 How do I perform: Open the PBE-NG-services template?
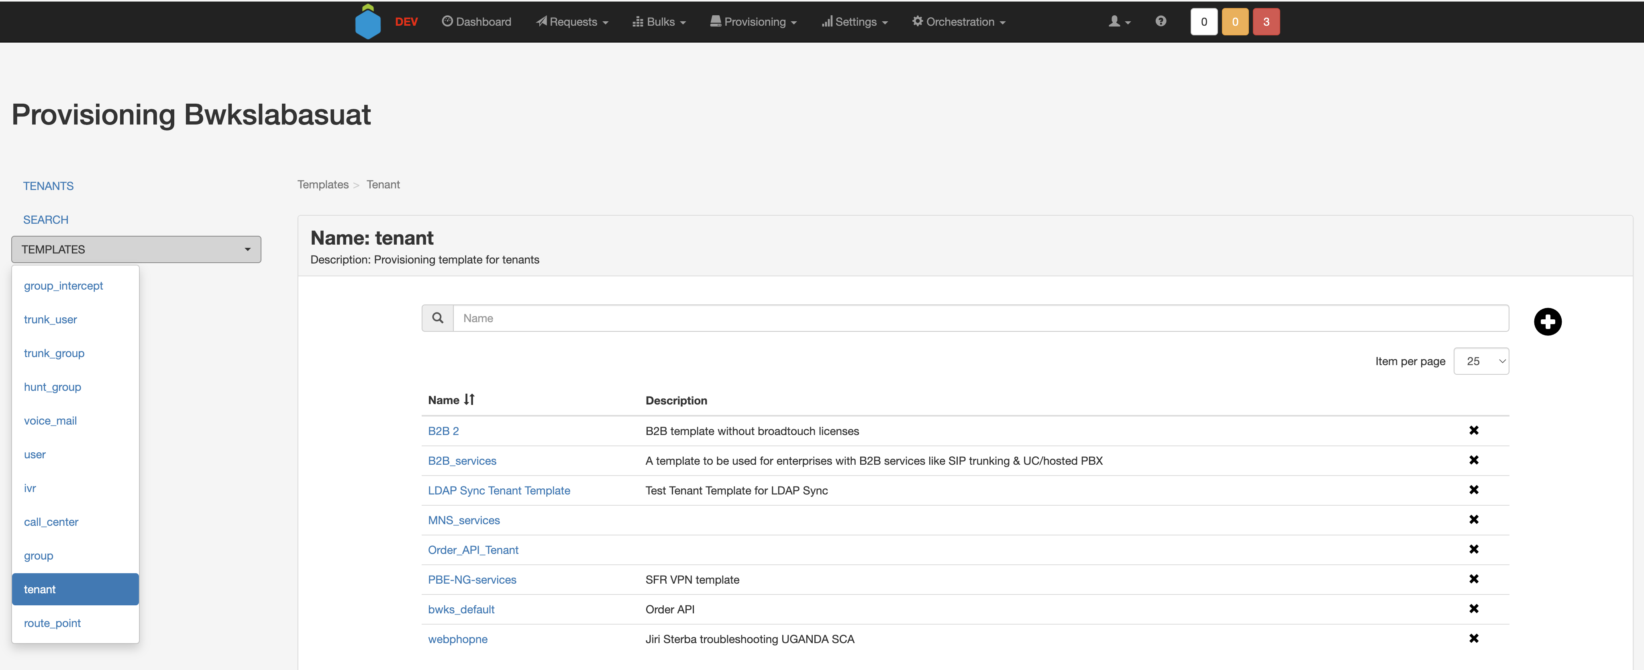tap(472, 580)
